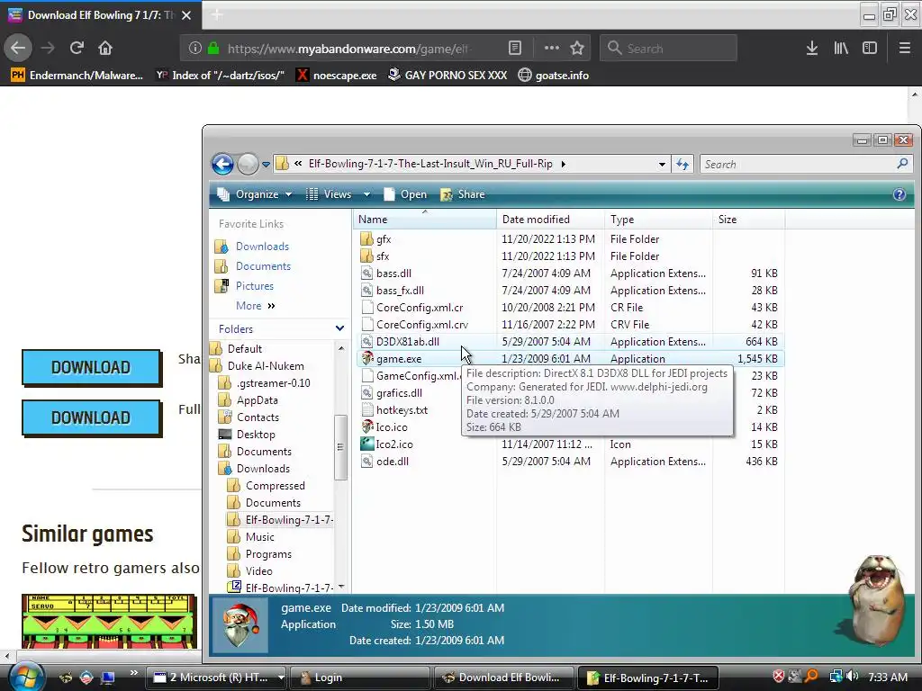This screenshot has width=922, height=691.
Task: Open new Firefox tab
Action: coord(216,14)
